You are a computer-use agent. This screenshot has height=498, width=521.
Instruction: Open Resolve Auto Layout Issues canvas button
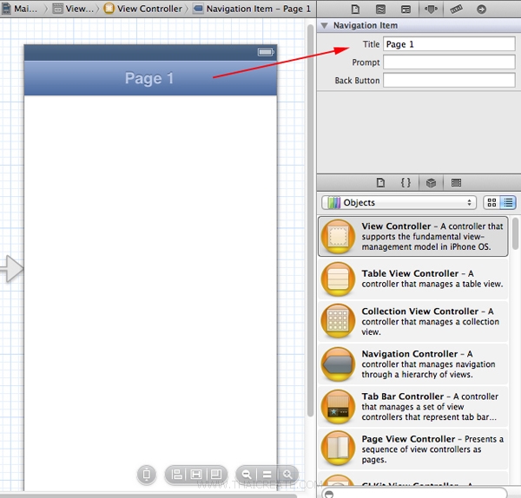(215, 475)
